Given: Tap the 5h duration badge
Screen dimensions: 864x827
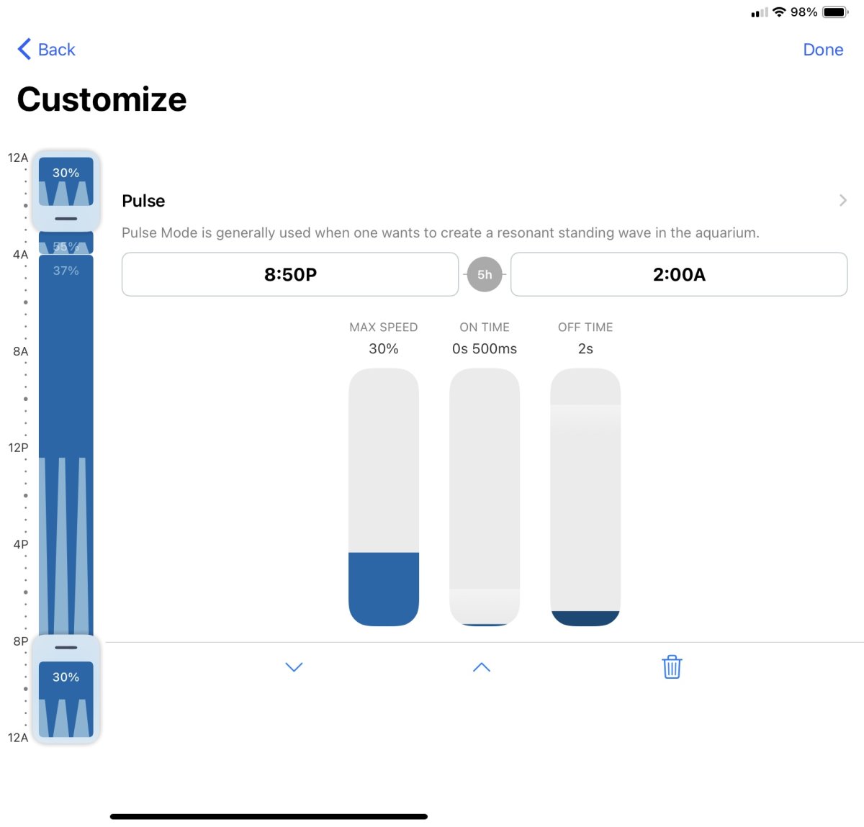Looking at the screenshot, I should coord(485,274).
